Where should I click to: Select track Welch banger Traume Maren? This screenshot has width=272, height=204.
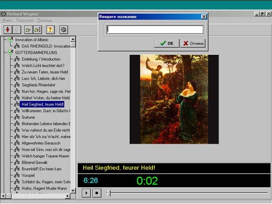coord(45,156)
